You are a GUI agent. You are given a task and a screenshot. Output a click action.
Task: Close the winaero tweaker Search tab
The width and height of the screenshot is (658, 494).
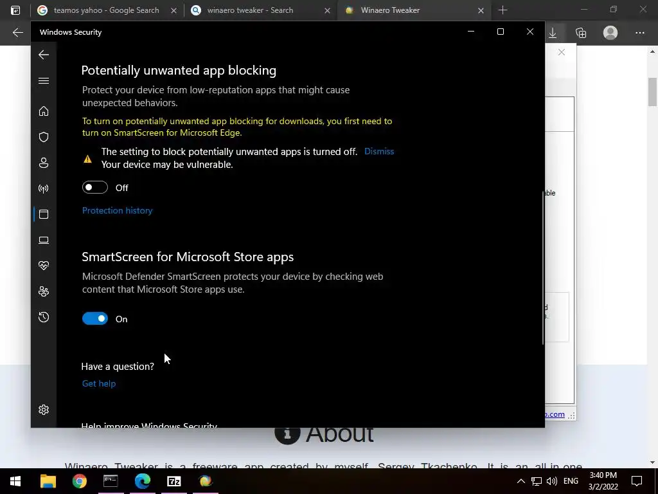pos(327,10)
